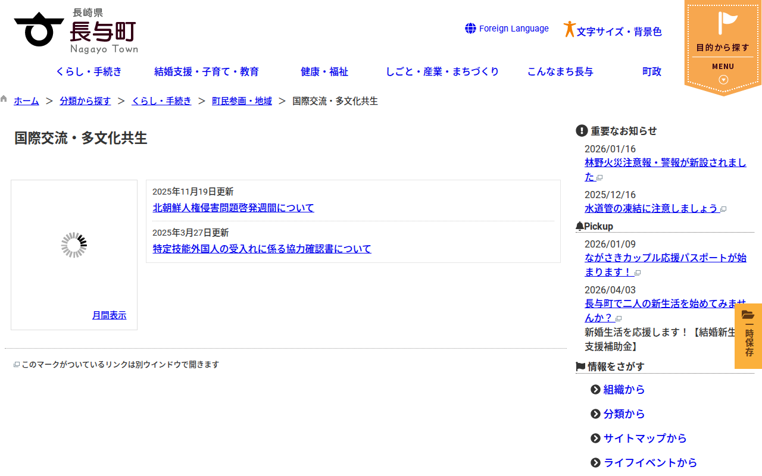Click the Nagayo Town logo
This screenshot has width=762, height=476.
pyautogui.click(x=76, y=30)
